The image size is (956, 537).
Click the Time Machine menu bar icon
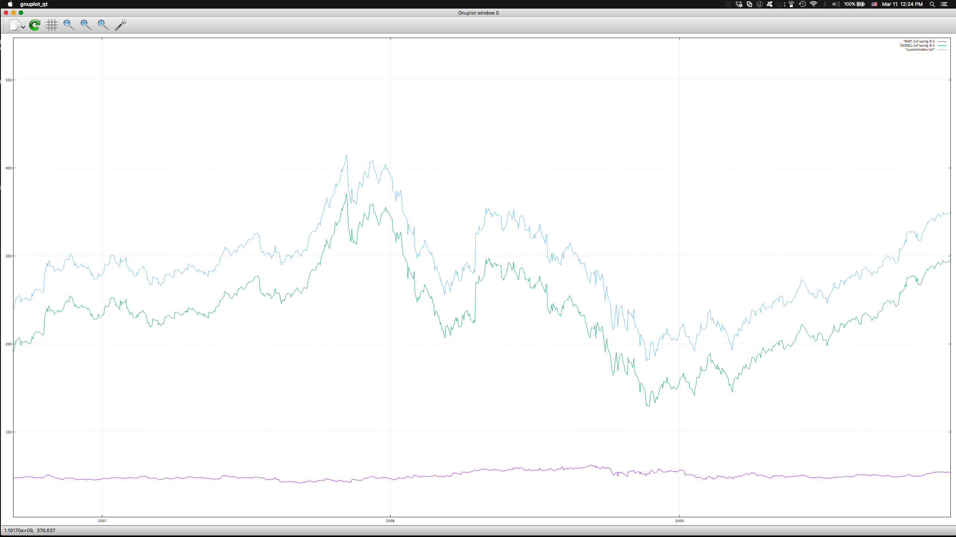[x=802, y=4]
